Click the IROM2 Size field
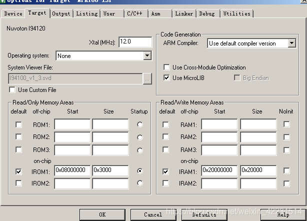 pos(110,183)
